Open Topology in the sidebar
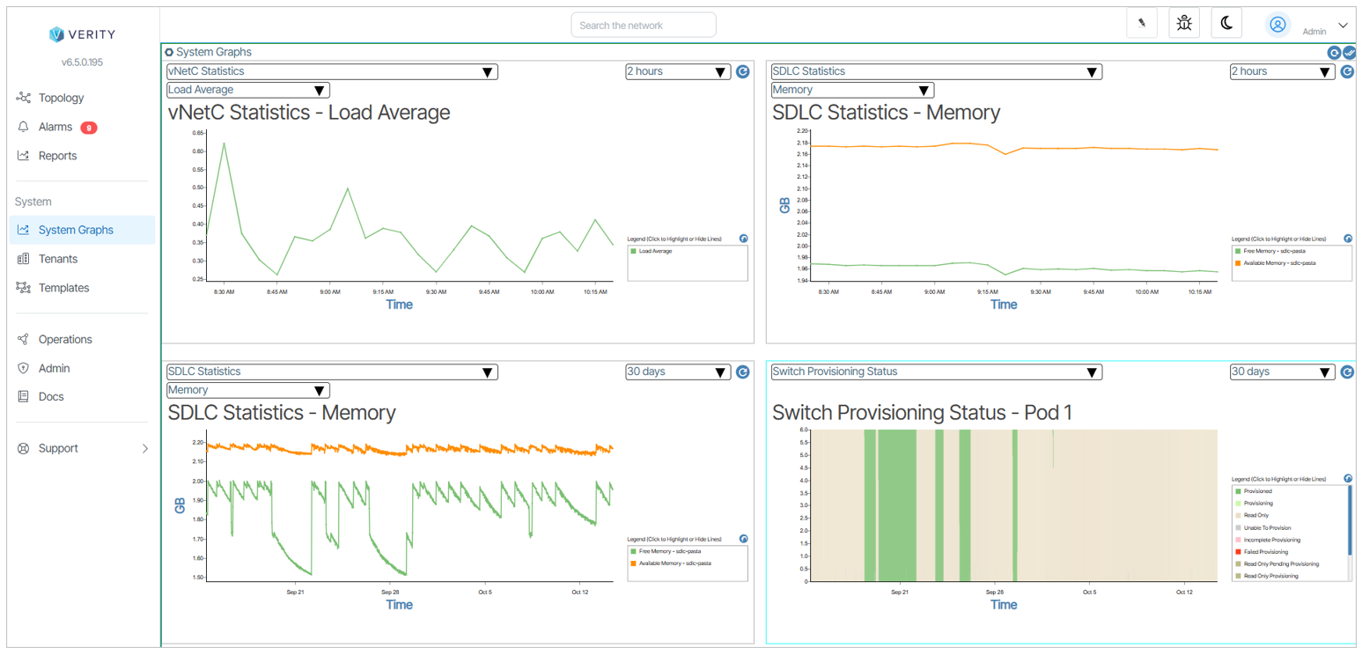Viewport: 1362px width, 655px height. [61, 98]
